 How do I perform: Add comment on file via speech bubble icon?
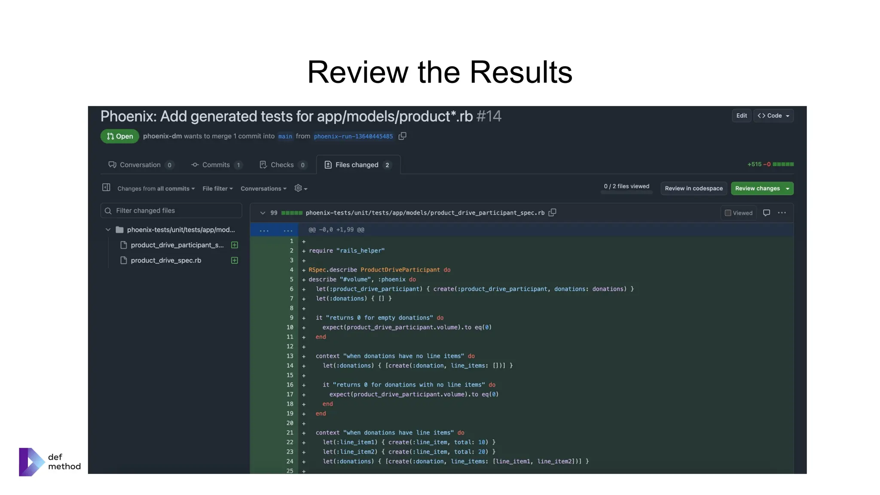(x=767, y=213)
